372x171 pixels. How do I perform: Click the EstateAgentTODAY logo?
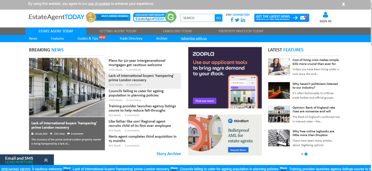(56, 17)
